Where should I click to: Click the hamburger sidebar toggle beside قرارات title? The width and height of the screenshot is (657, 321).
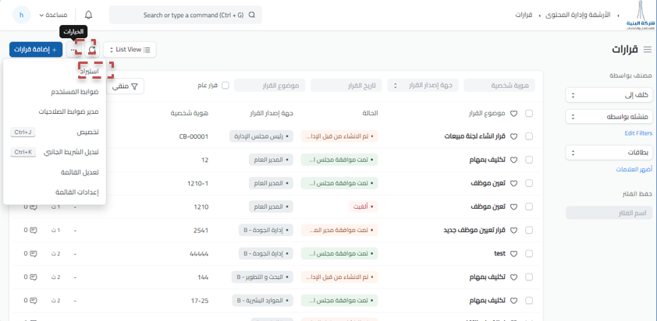(x=648, y=49)
